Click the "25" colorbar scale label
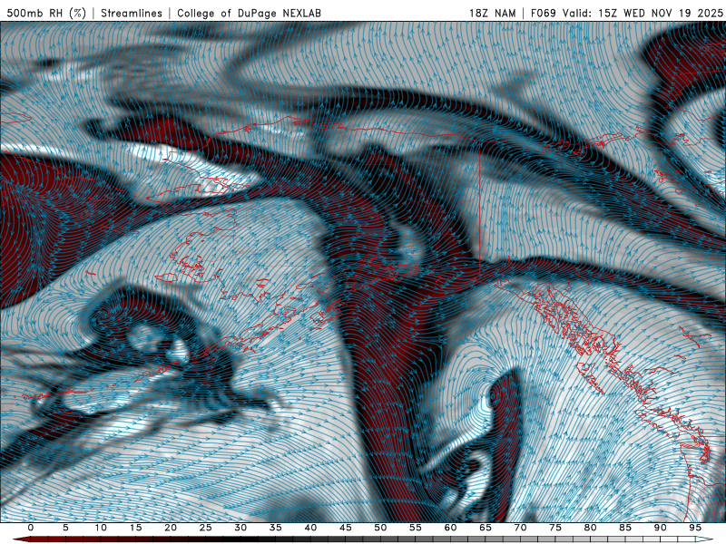 click(206, 528)
